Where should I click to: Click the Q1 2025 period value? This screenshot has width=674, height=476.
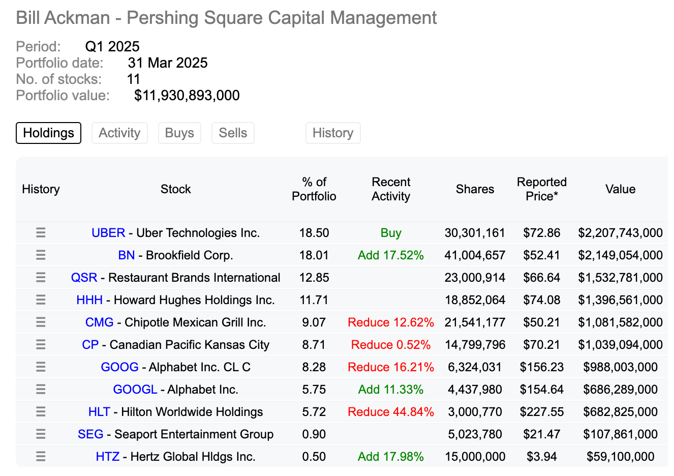(x=112, y=47)
